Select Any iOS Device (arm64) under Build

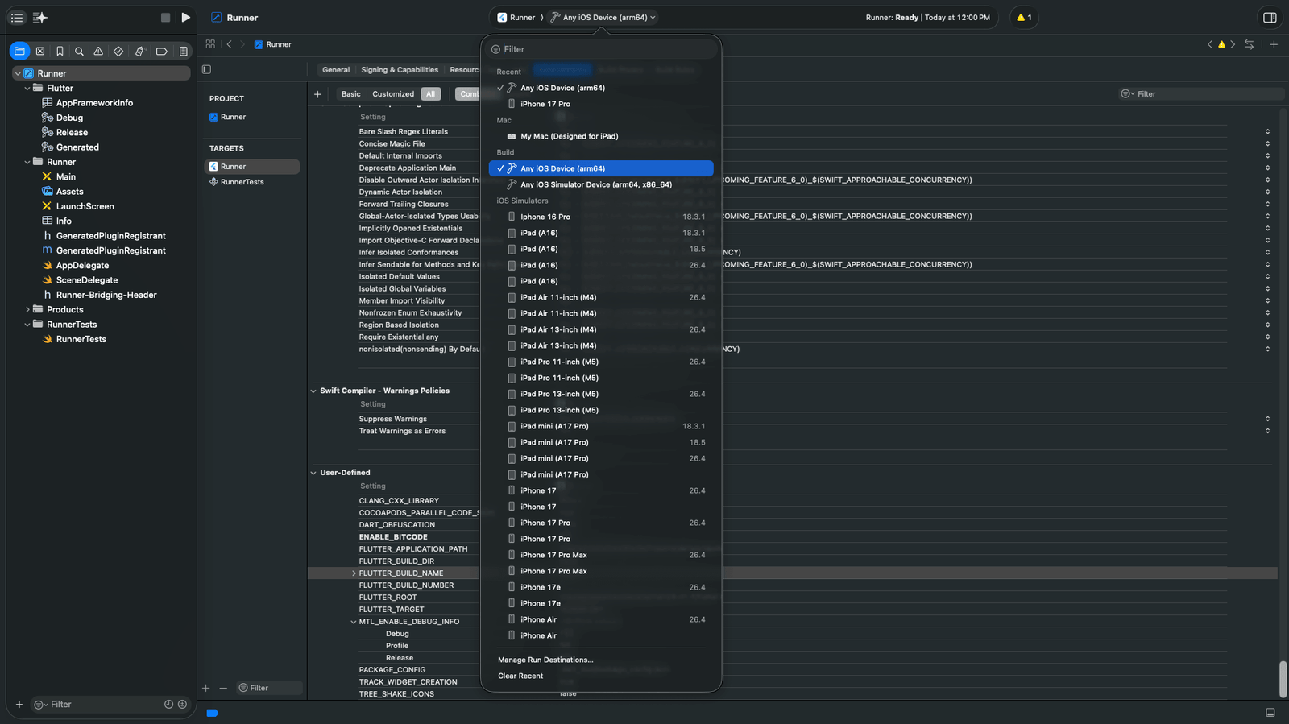click(x=601, y=168)
